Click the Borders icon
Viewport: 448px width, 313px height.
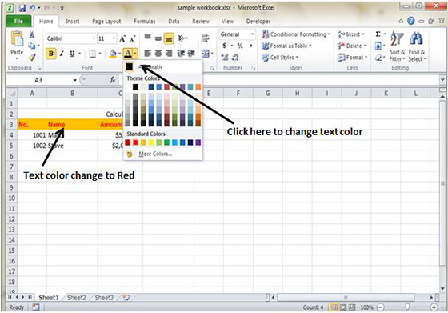coord(92,54)
